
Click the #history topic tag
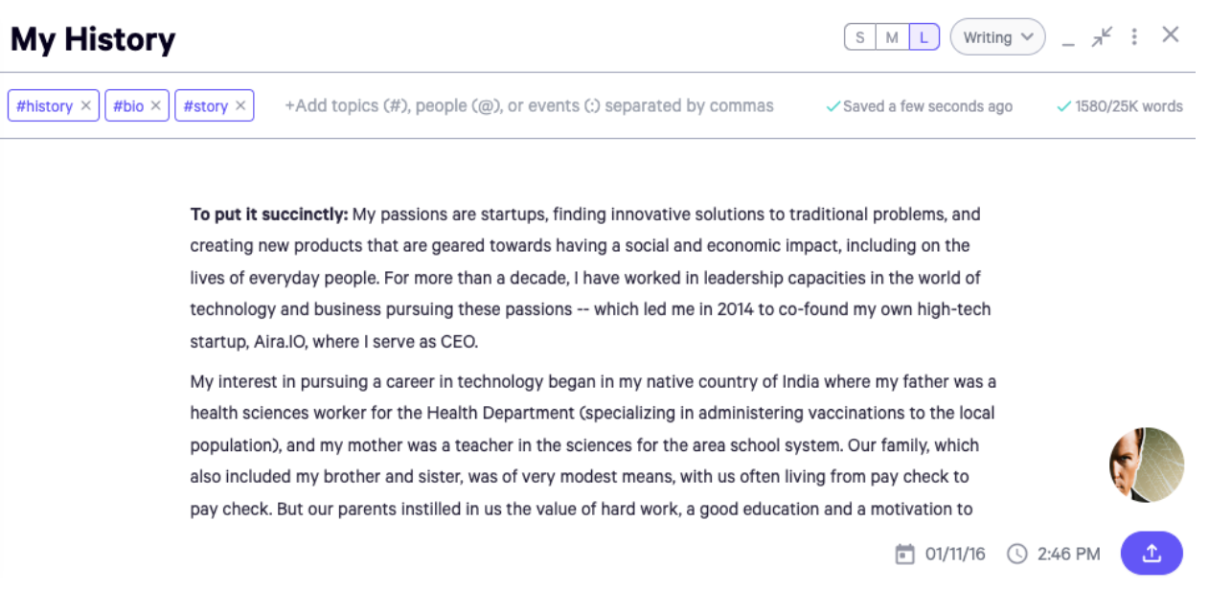44,106
